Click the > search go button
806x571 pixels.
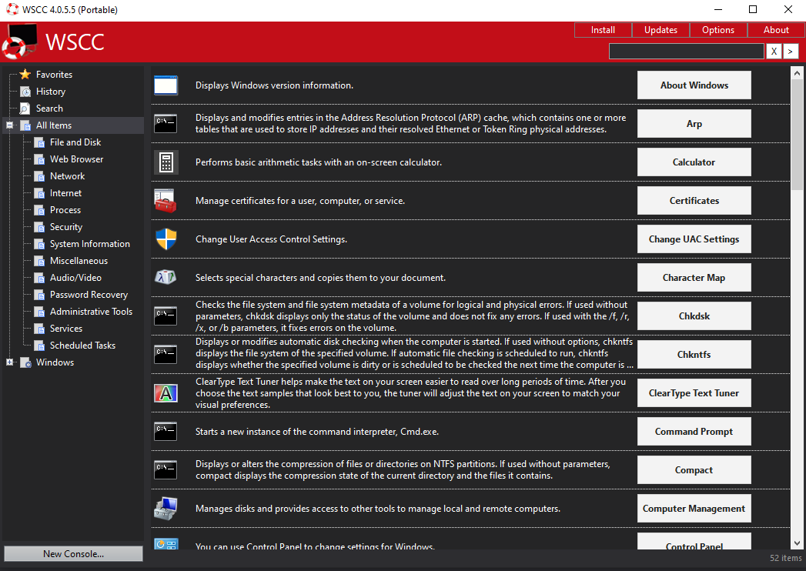click(x=791, y=52)
